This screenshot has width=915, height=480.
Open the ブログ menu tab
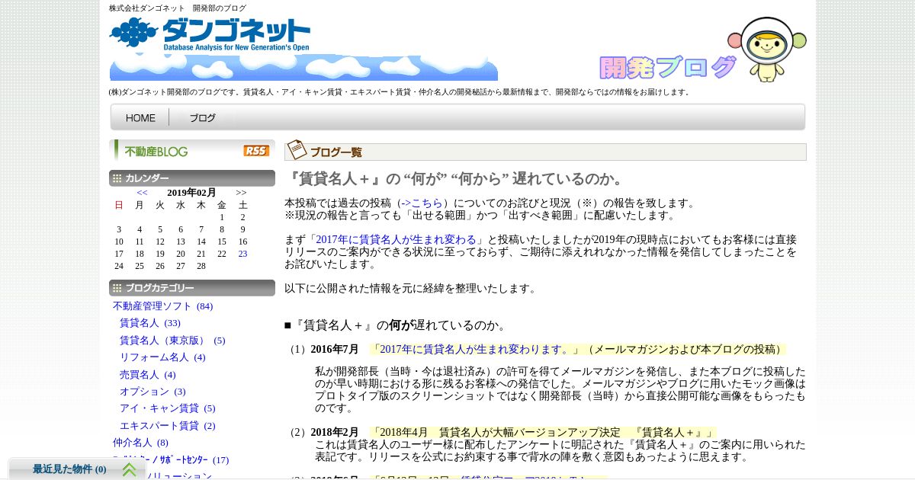point(202,118)
